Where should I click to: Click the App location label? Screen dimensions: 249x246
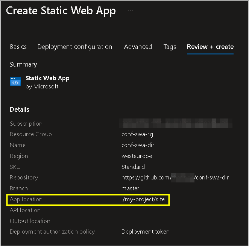(x=26, y=199)
